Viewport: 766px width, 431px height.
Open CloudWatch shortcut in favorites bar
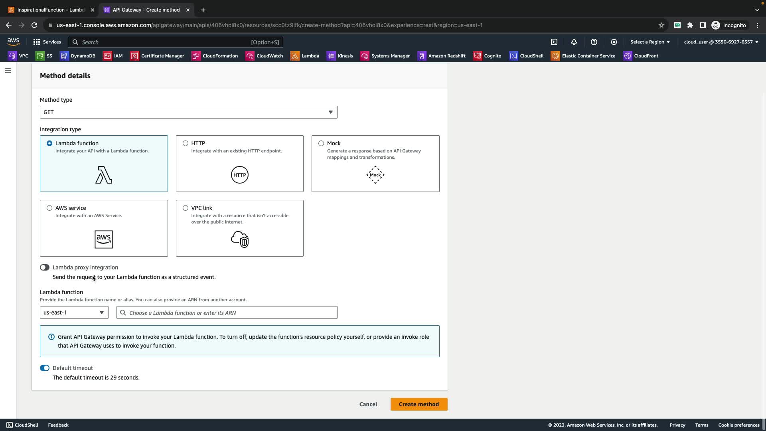[x=264, y=56]
